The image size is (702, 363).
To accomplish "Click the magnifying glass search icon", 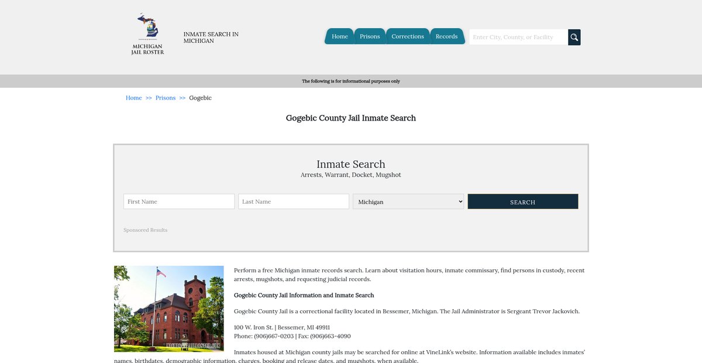I will click(574, 37).
